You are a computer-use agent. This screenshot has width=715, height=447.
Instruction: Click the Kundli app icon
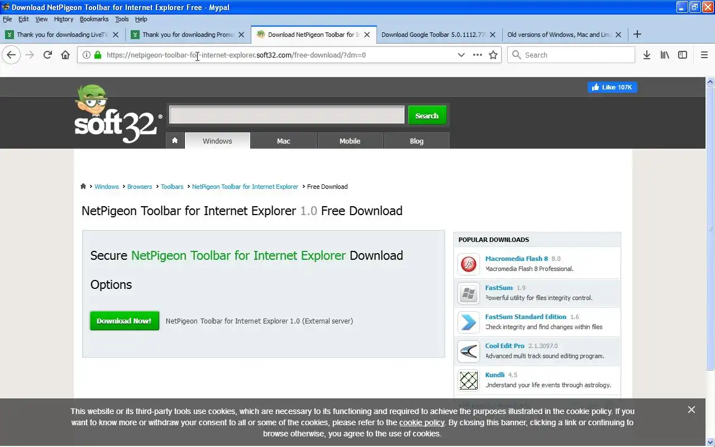click(468, 380)
